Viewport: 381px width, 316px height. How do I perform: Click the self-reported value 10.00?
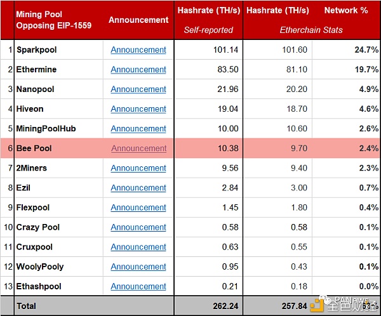228,128
